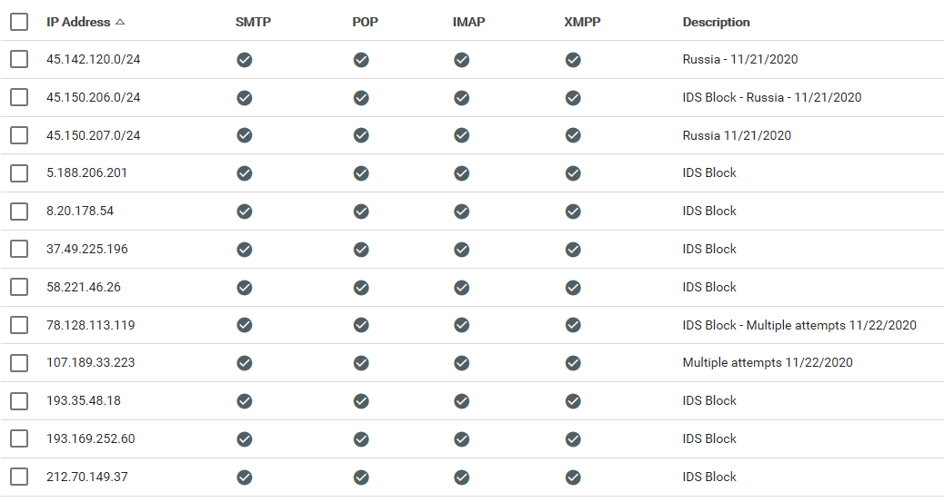This screenshot has width=944, height=502.
Task: Select the checkbox for 45.150.206.0/24
Action: [x=19, y=97]
